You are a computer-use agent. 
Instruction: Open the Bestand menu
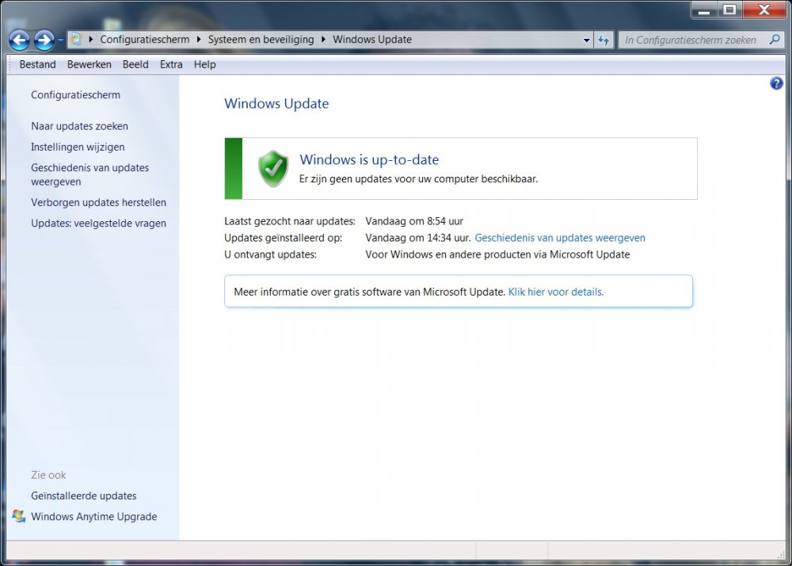[37, 65]
